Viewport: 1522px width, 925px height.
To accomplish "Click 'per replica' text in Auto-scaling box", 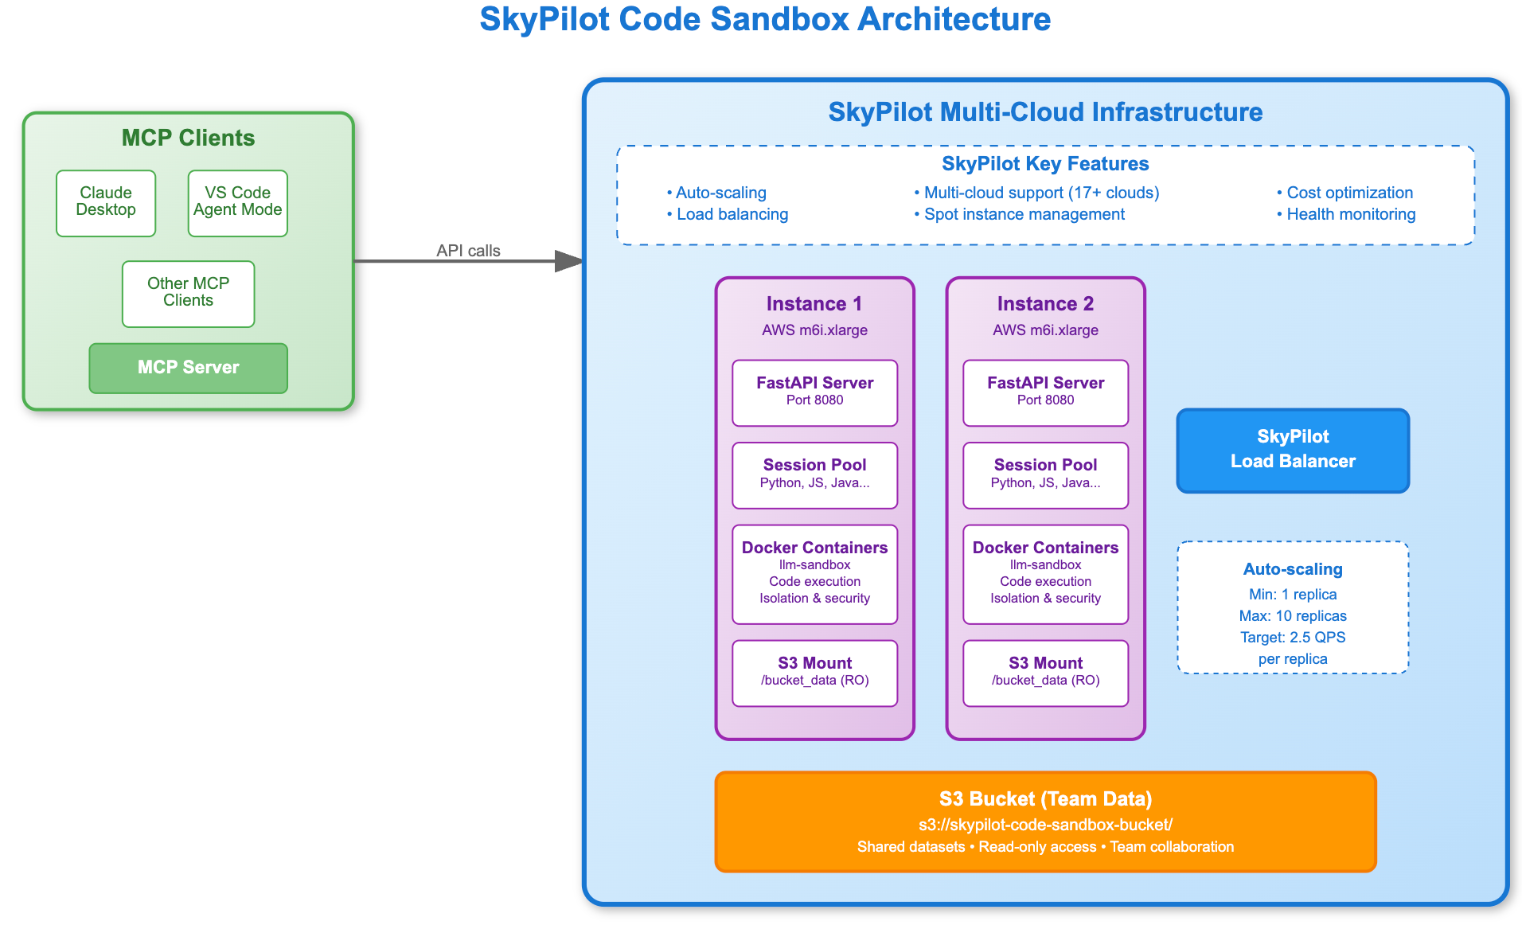I will [x=1293, y=659].
